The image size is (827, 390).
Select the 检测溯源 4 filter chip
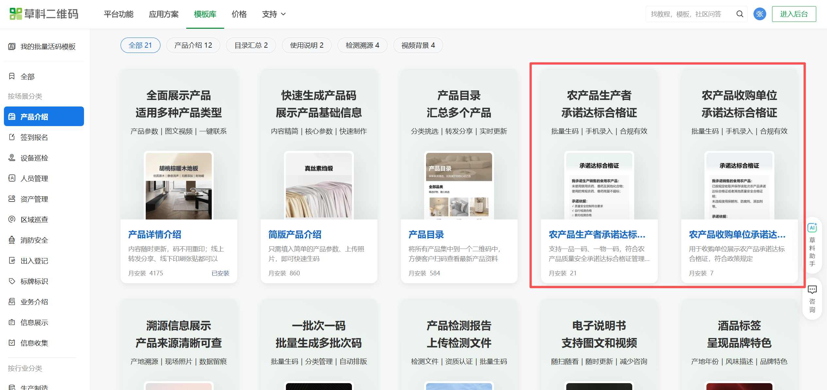(362, 45)
